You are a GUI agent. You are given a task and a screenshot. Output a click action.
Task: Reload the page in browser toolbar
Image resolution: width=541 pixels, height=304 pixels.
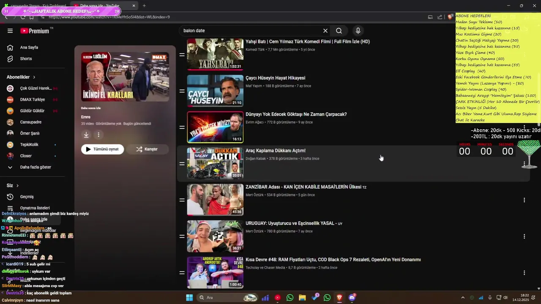coord(23,17)
